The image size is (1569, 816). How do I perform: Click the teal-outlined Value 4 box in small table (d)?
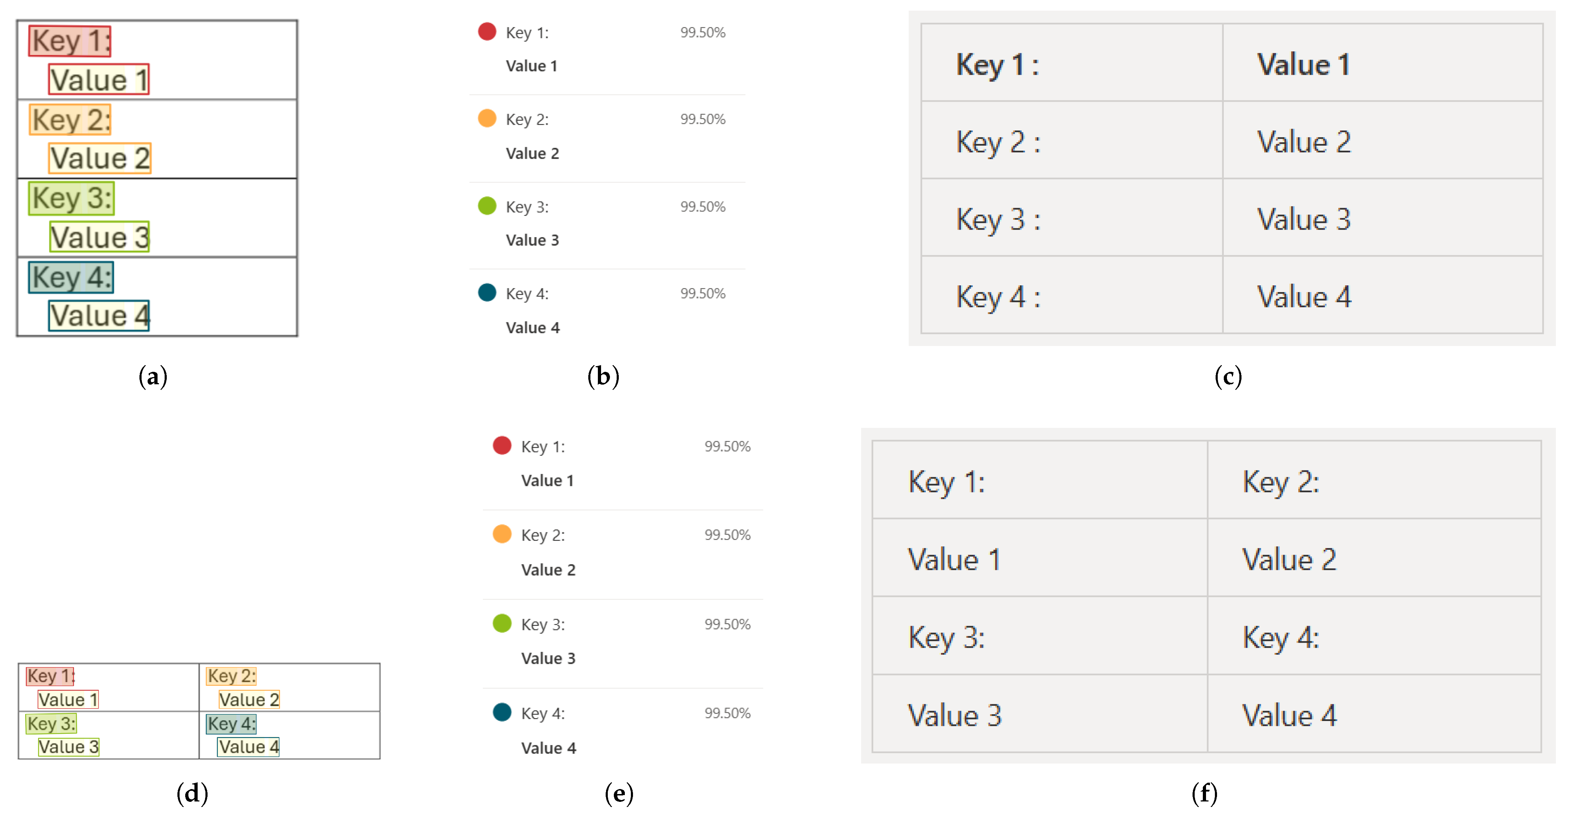point(248,747)
